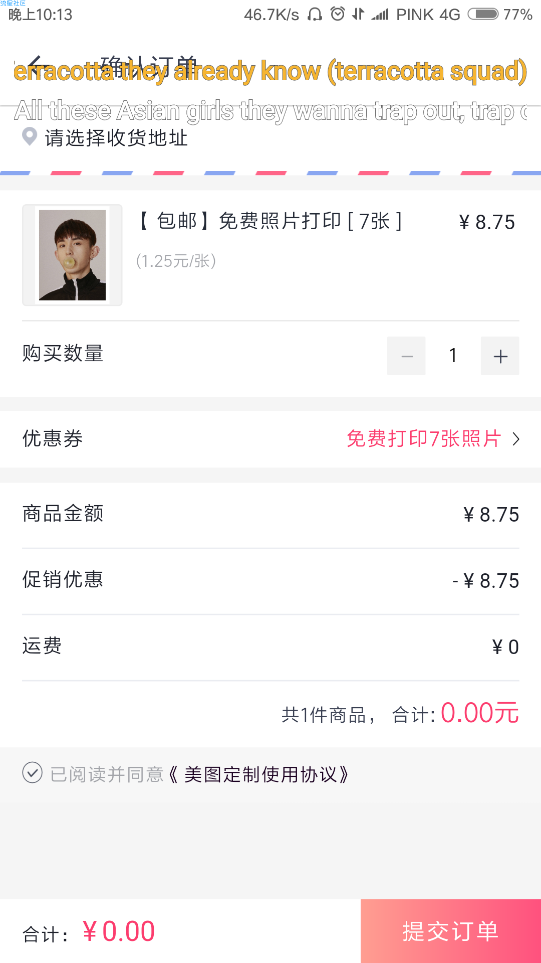Open the product photo thumbnail
Image resolution: width=541 pixels, height=963 pixels.
click(x=72, y=255)
